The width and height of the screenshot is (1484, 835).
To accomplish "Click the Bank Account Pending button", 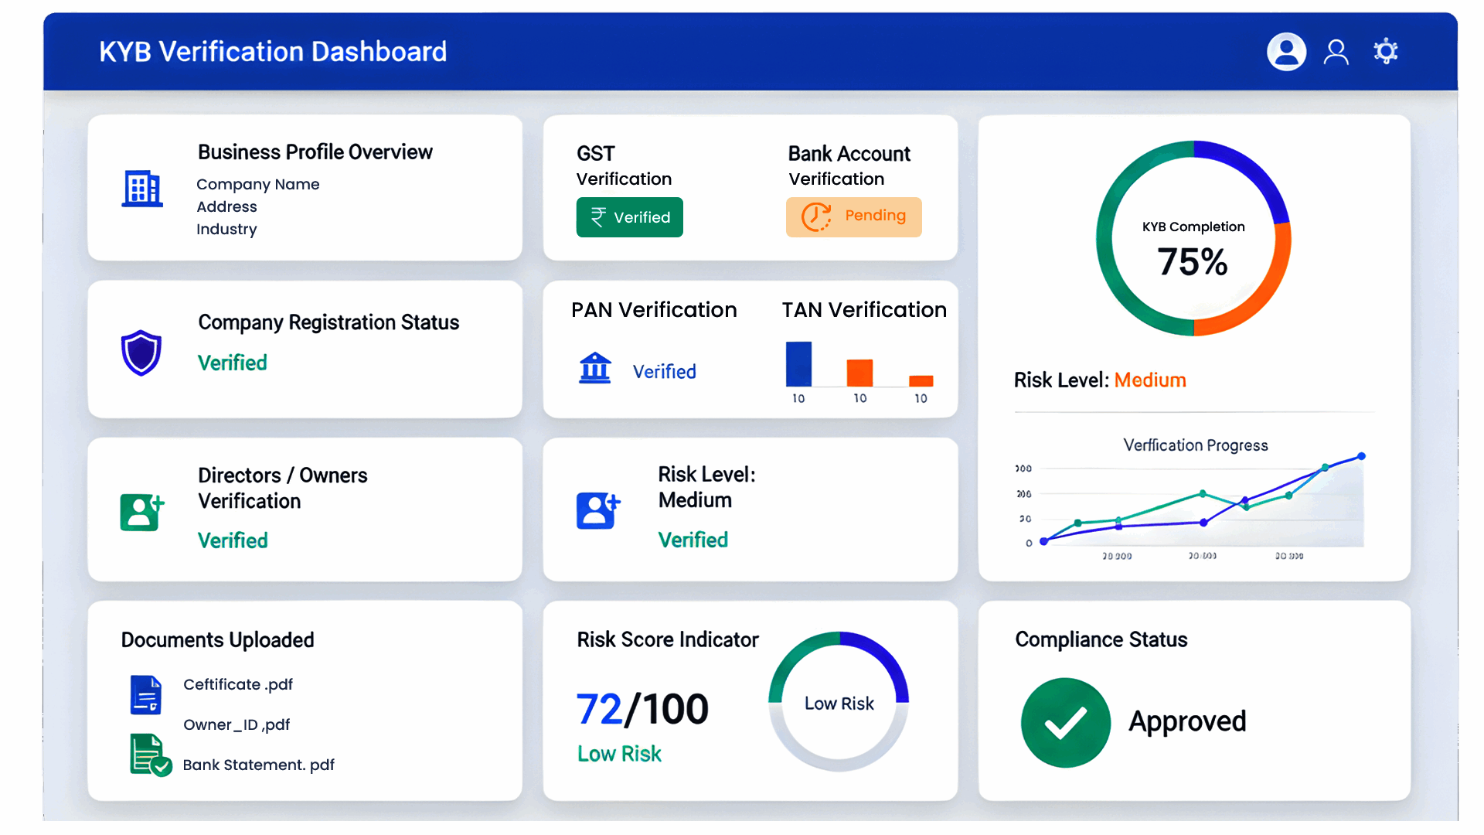I will 853,216.
